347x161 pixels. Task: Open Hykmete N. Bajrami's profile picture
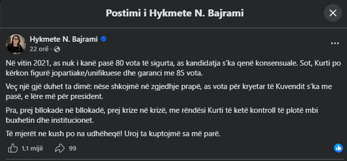coord(16,44)
